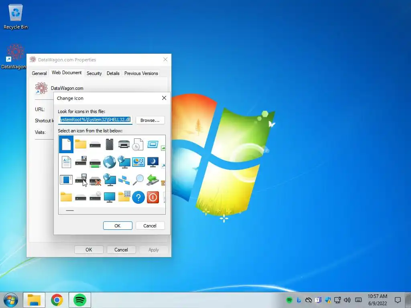Choose the standalone globe icon
Image resolution: width=411 pixels, height=308 pixels.
point(109,162)
